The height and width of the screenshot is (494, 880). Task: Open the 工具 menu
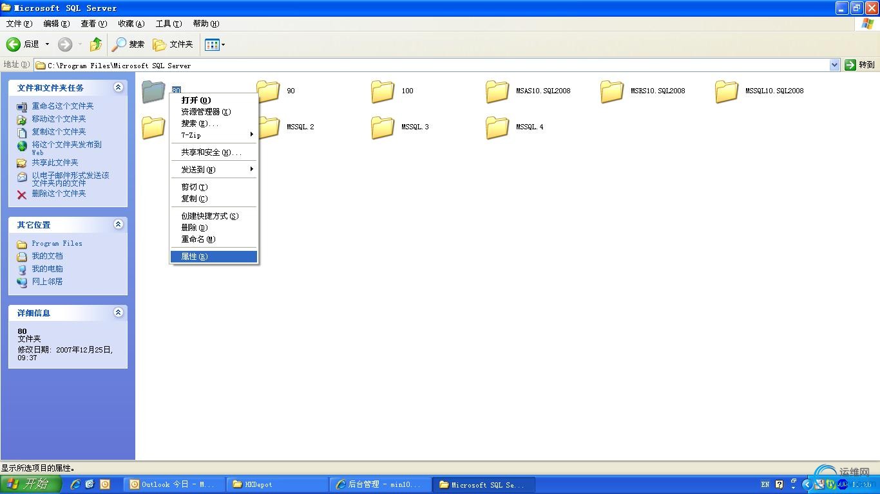(168, 24)
